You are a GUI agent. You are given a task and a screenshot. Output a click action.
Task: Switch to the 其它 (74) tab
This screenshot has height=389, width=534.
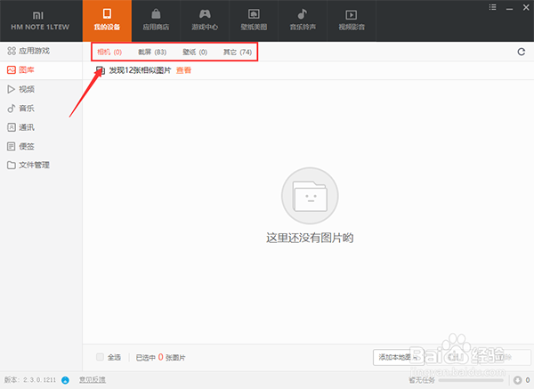238,53
